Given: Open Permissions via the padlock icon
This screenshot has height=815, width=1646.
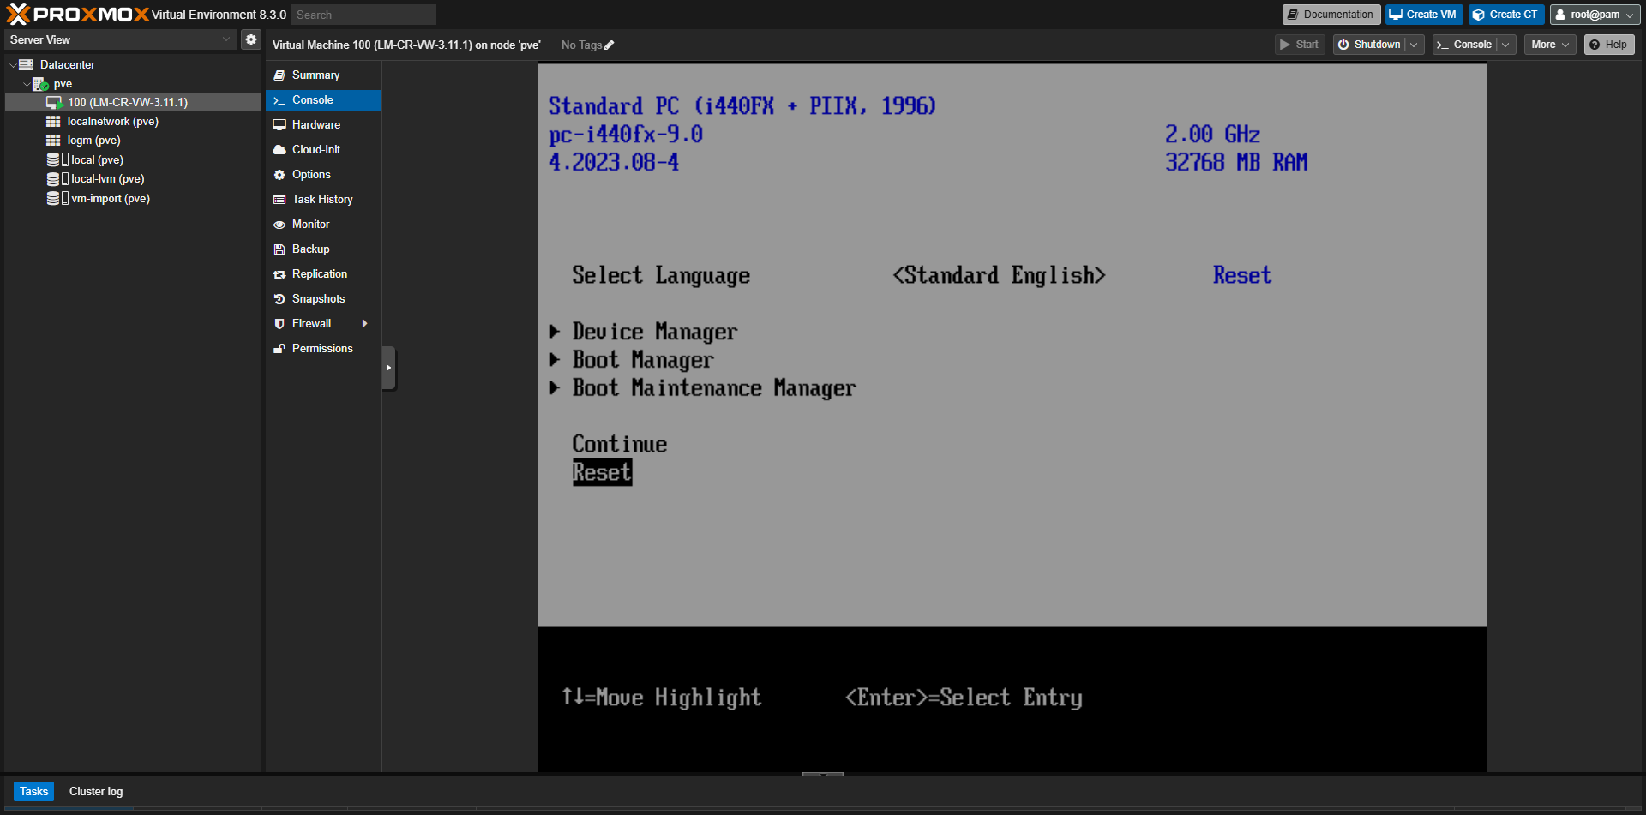Looking at the screenshot, I should pyautogui.click(x=279, y=348).
